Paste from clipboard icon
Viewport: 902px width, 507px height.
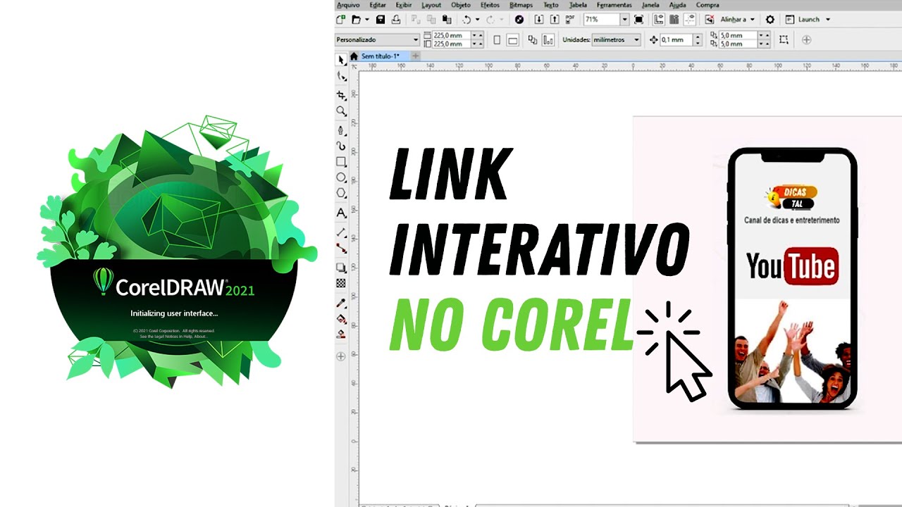click(x=447, y=20)
